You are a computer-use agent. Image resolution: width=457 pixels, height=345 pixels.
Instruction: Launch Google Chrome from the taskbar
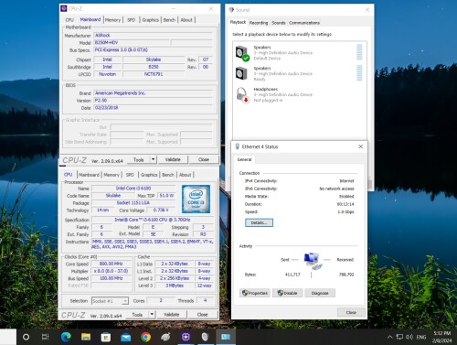click(146, 337)
